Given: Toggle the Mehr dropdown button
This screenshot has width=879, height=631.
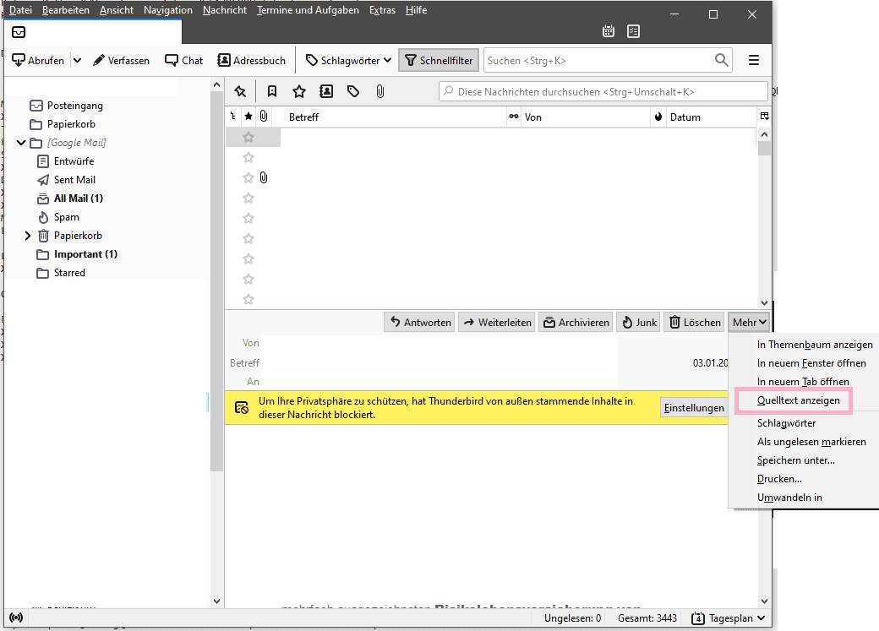Looking at the screenshot, I should coord(749,322).
